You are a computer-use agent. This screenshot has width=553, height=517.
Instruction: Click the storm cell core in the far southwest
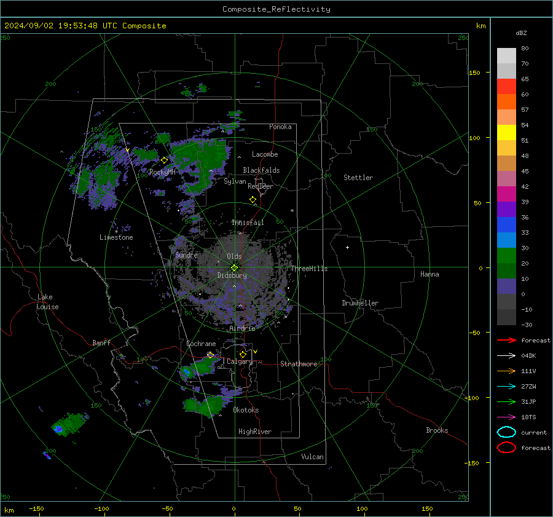58,428
